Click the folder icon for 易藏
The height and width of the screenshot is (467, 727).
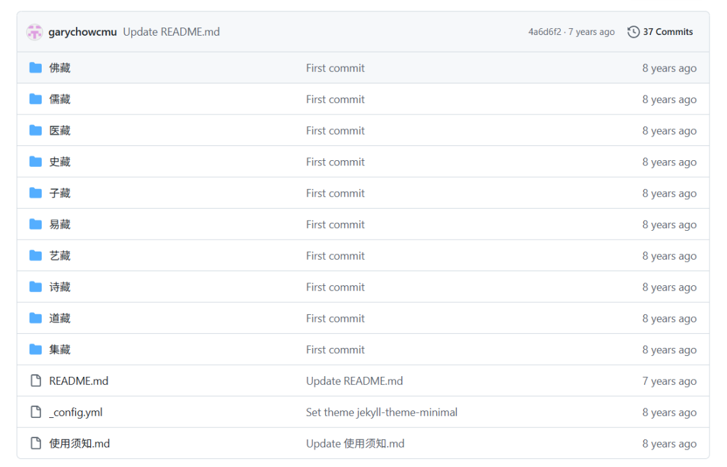(36, 224)
